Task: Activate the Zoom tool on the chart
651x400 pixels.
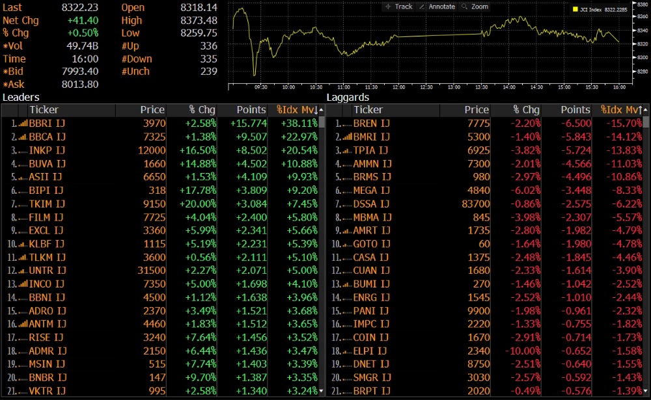Action: (475, 7)
